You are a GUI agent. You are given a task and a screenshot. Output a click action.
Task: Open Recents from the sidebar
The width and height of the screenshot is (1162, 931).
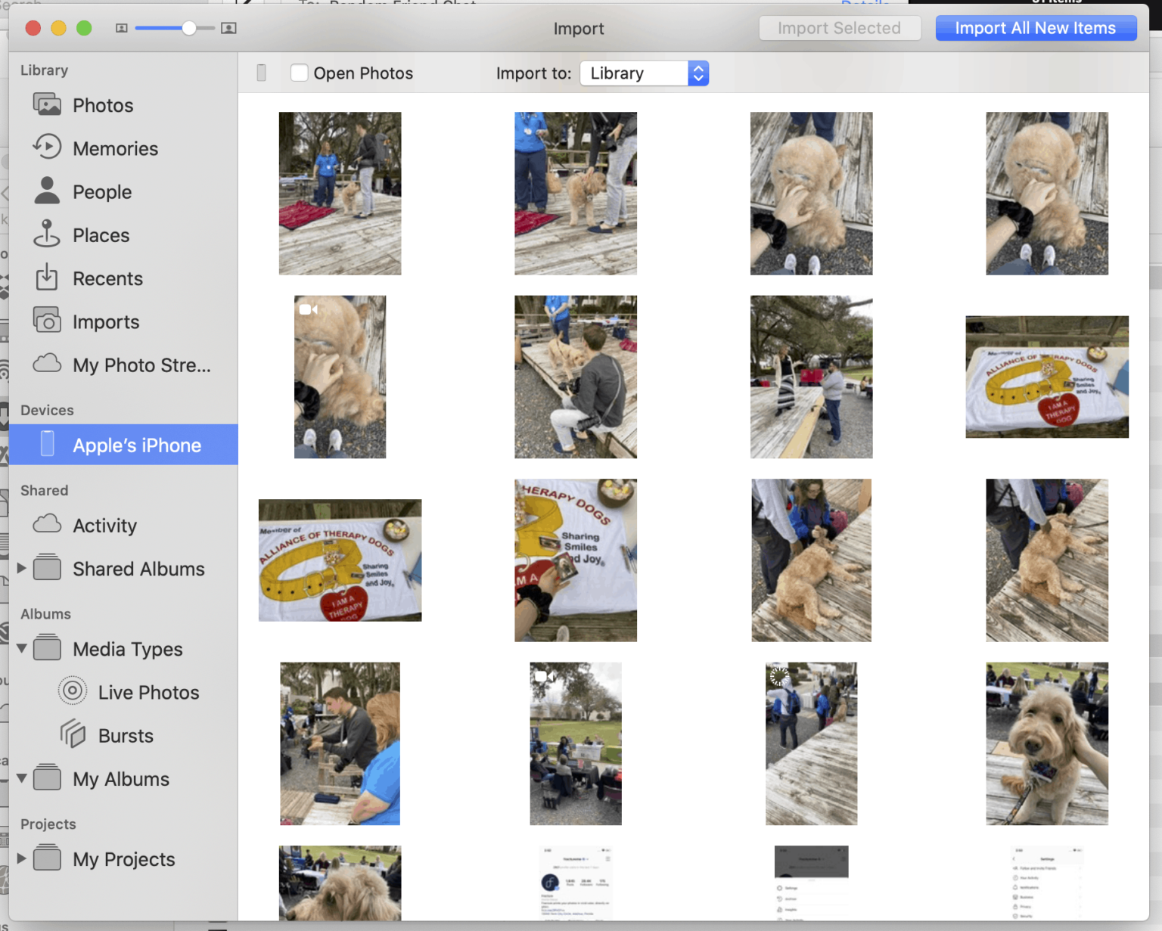[47, 278]
